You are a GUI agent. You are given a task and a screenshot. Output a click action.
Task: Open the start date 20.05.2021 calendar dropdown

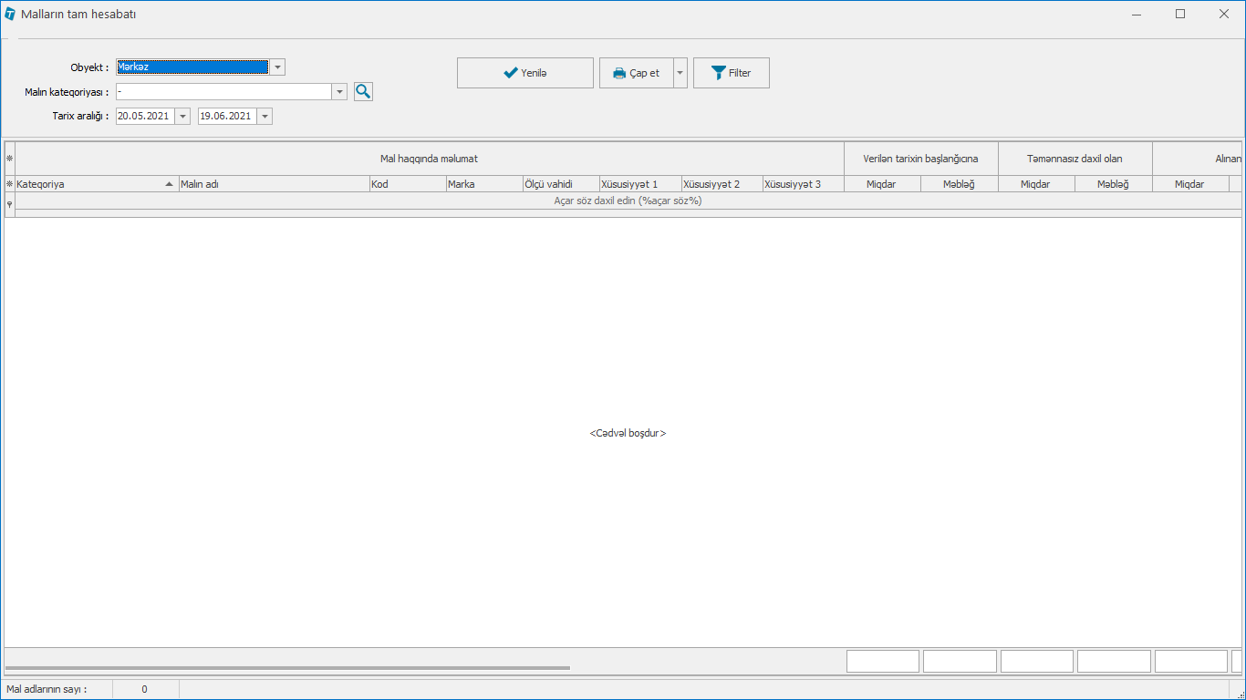tap(182, 117)
